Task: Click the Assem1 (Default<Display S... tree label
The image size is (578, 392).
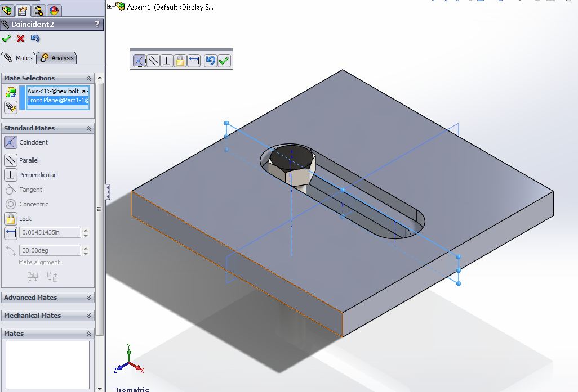Action: point(170,7)
